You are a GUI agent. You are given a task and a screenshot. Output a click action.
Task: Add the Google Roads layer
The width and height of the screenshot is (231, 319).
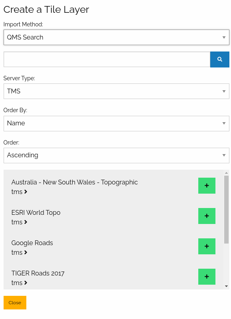[207, 246]
